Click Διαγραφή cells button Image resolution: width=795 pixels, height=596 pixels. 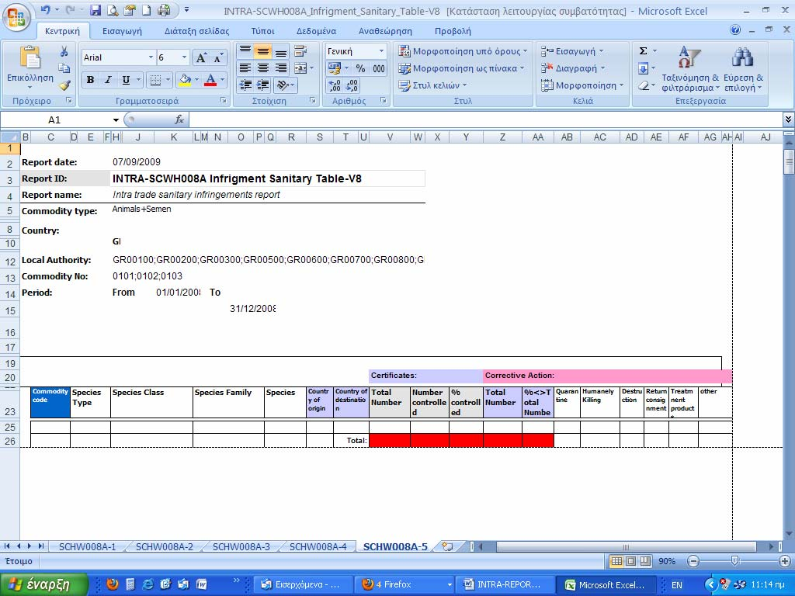(573, 68)
